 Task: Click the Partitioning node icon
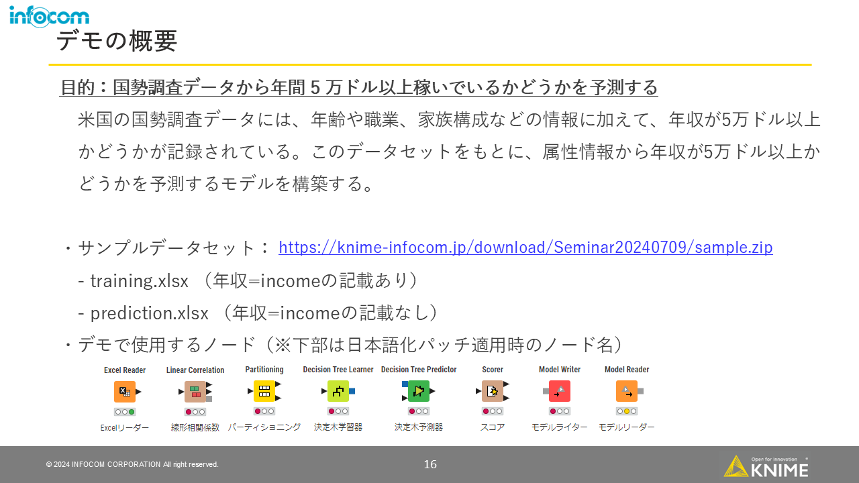pyautogui.click(x=264, y=391)
